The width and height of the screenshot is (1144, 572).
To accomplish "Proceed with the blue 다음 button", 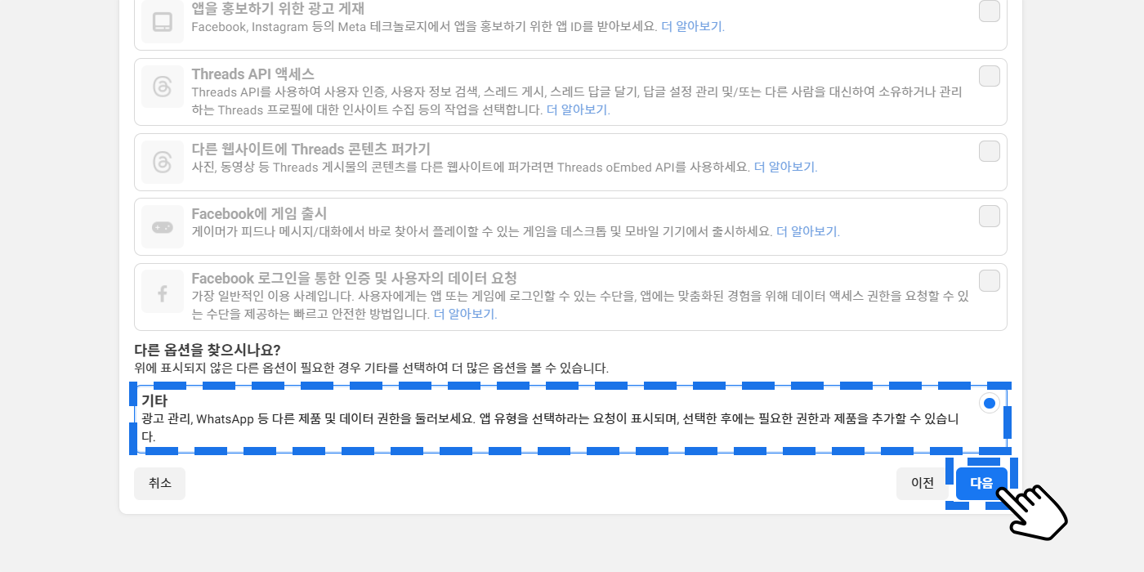I will pos(981,483).
